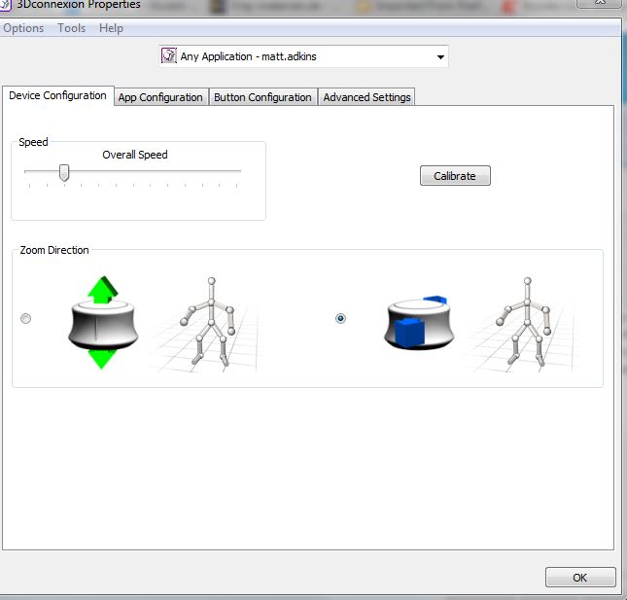Switch to the App Configuration tab
Screen dimensions: 627x600
(160, 97)
